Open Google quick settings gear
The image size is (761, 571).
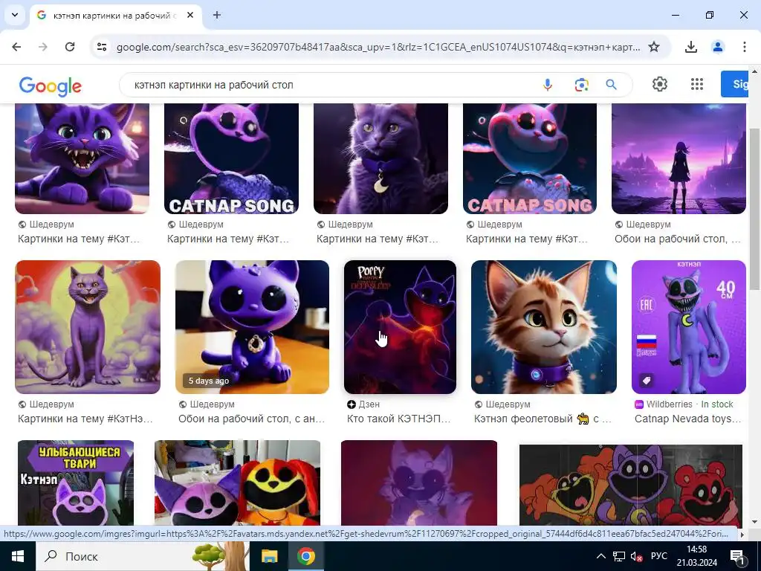(x=660, y=85)
